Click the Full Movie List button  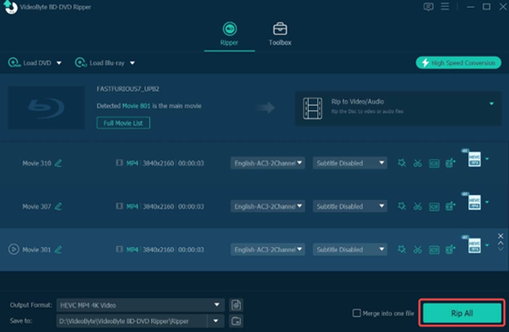pyautogui.click(x=123, y=123)
